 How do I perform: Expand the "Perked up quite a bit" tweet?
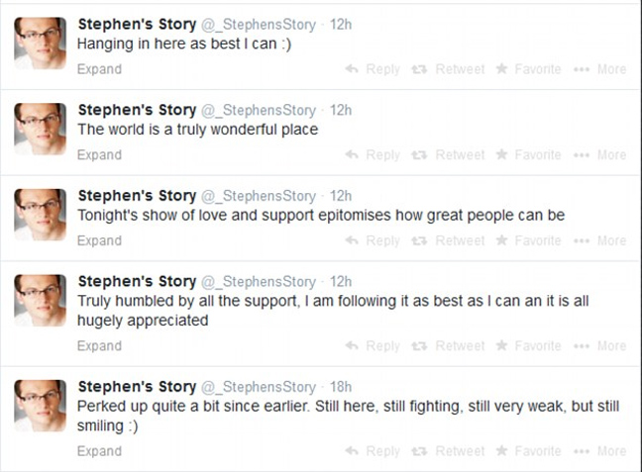(x=99, y=451)
